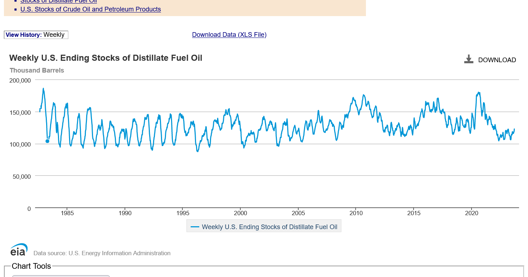
Task: Click the chart title Weekly U.S. Ending Stocks
Action: (x=106, y=58)
